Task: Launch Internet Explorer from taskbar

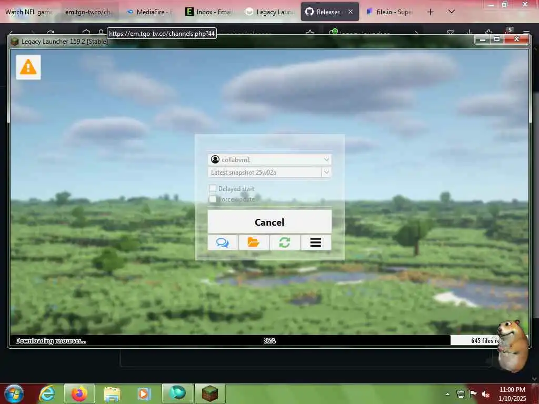Action: (x=47, y=393)
